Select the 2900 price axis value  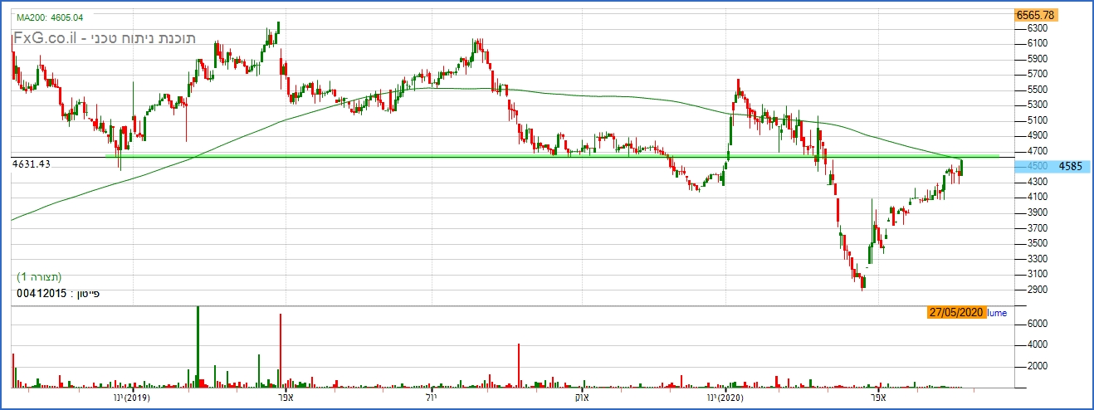(x=1038, y=290)
